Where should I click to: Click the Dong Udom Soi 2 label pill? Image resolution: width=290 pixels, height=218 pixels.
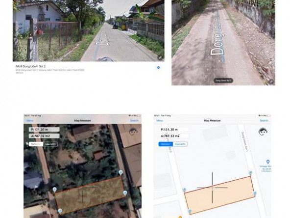(x=223, y=81)
